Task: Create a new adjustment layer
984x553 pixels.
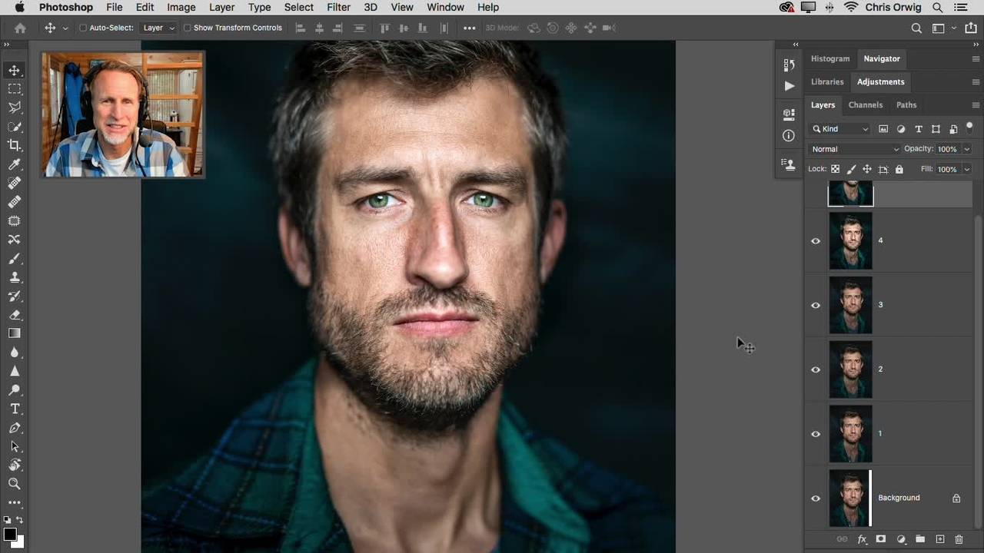Action: [x=901, y=540]
